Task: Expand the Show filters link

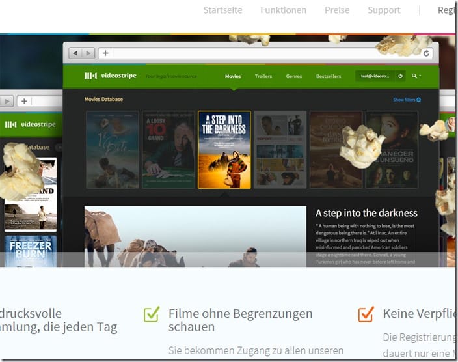Action: coord(404,100)
